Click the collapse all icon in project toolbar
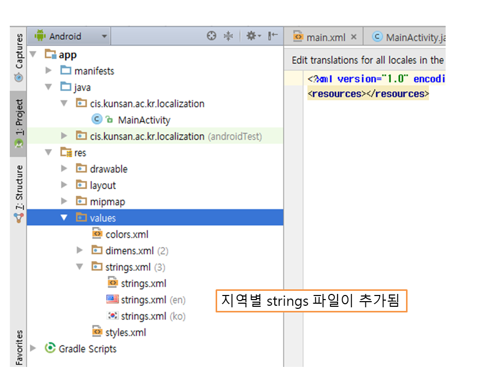This screenshot has height=370, width=494. (228, 36)
